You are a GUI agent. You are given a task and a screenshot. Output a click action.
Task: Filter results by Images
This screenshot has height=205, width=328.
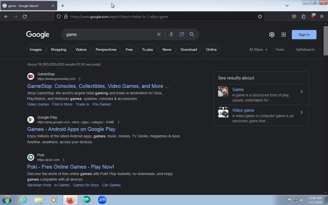[36, 49]
